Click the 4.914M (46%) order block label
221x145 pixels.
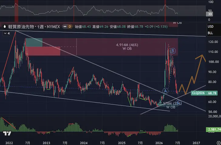(127, 45)
